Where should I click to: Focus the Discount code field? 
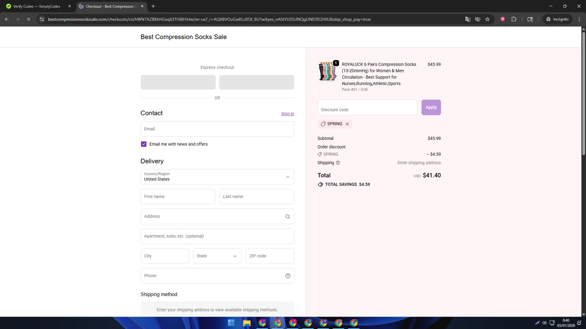click(x=367, y=108)
